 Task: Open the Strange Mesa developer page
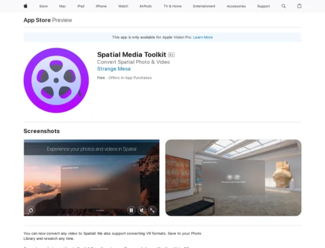(x=114, y=69)
